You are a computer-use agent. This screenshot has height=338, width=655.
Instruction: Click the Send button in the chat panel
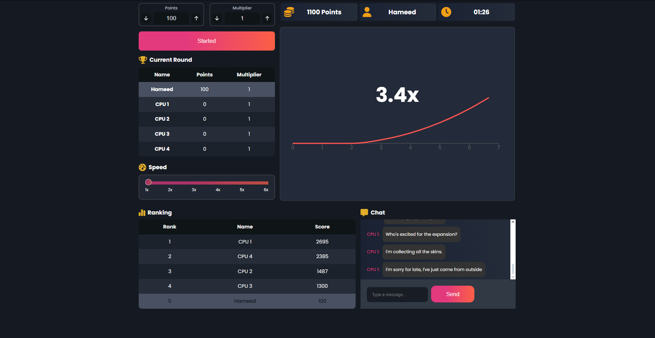point(452,294)
